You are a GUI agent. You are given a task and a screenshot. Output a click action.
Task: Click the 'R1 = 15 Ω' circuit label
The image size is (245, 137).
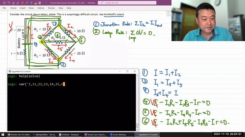click(42, 29)
